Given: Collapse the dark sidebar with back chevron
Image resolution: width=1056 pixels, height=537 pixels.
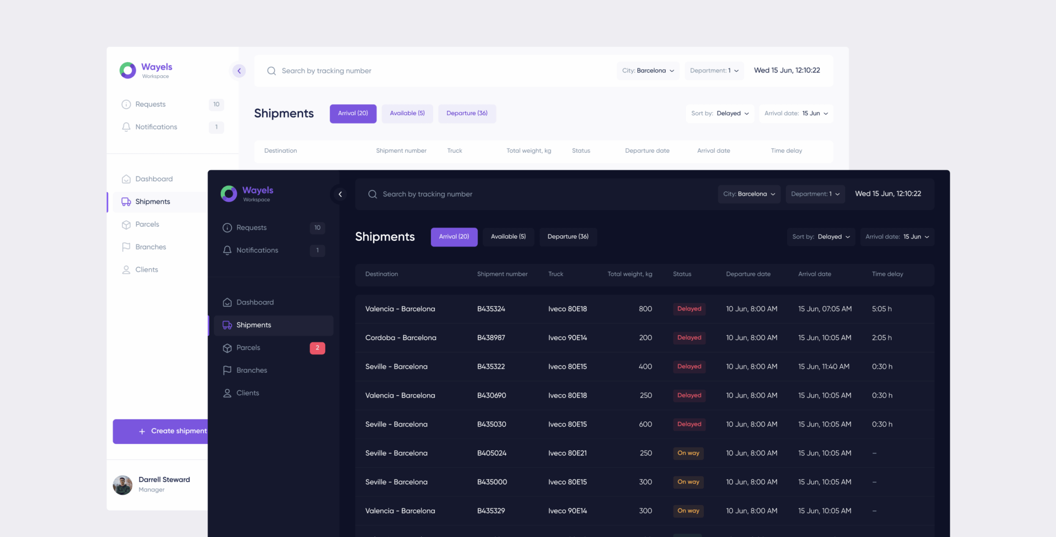Looking at the screenshot, I should [x=339, y=194].
